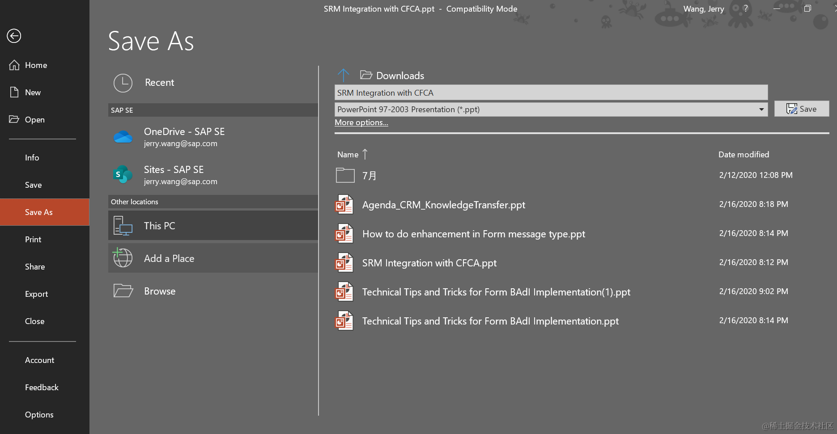Click icon of How to do enhancement file
This screenshot has height=434, width=837.
tap(344, 233)
